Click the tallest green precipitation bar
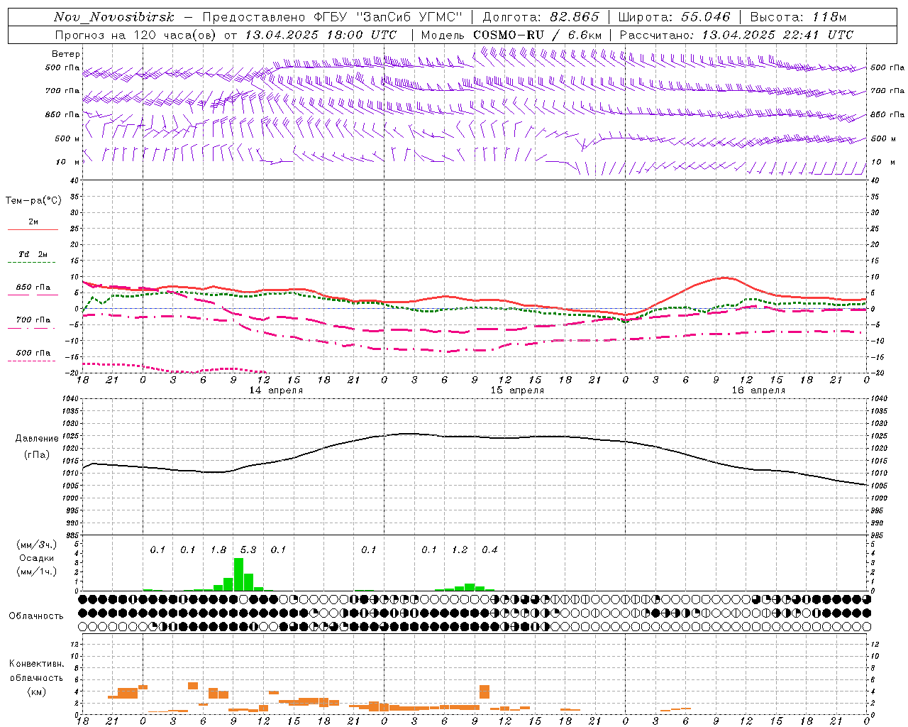This screenshot has width=908, height=727. [x=238, y=574]
